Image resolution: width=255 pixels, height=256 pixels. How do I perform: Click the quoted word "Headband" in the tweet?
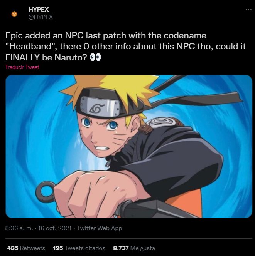[x=28, y=47]
